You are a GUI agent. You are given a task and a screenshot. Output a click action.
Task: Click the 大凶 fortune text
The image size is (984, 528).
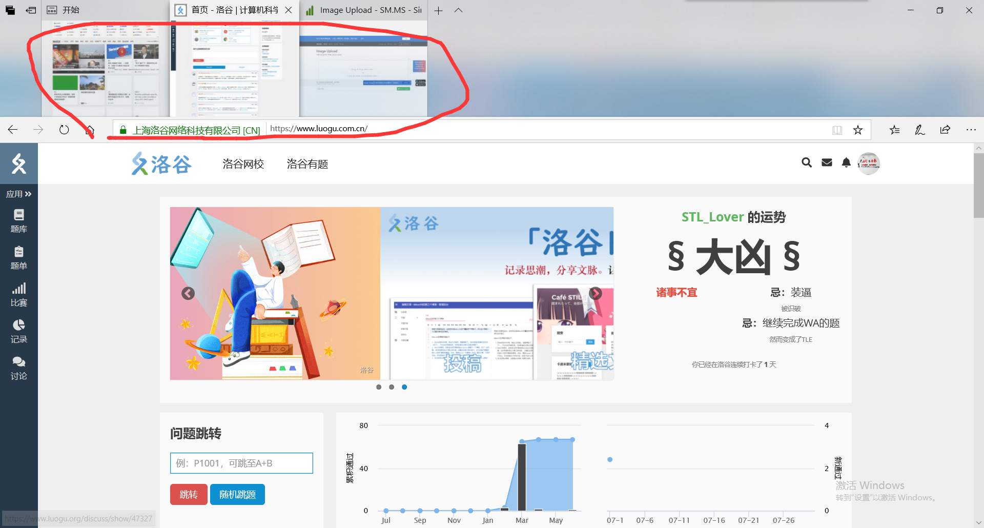(733, 257)
